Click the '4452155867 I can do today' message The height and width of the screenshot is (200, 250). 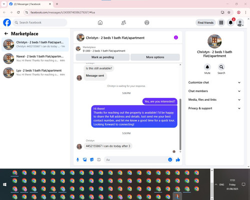(x=108, y=146)
